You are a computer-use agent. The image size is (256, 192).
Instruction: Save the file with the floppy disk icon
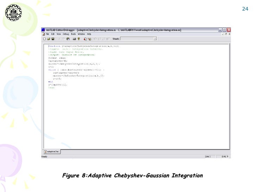click(53, 39)
